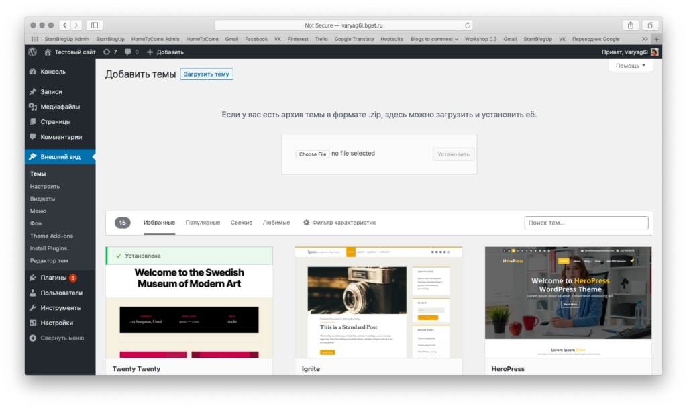Select the Ignite theme thumbnail
687x408 pixels.
click(x=378, y=302)
